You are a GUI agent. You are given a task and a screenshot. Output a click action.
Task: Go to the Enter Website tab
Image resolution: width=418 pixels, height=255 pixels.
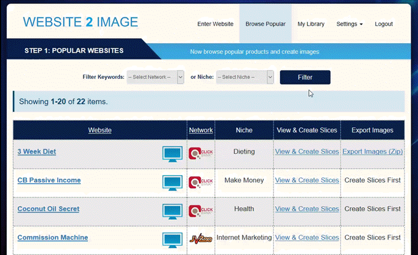tap(215, 24)
